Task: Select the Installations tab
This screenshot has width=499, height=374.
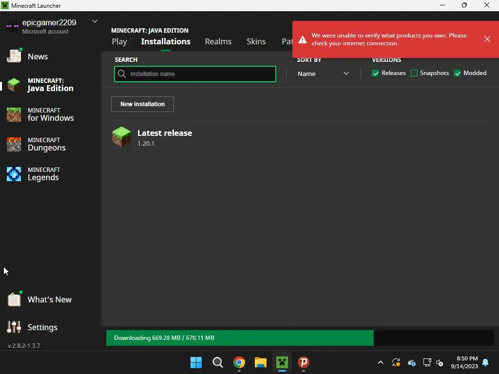Action: click(x=166, y=42)
